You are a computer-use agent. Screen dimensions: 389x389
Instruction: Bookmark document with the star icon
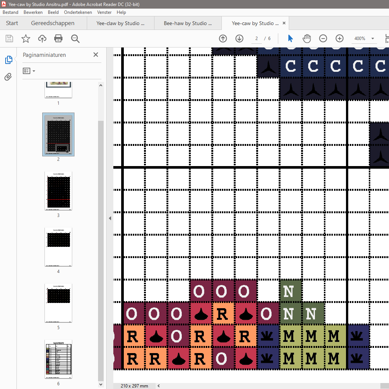pos(25,39)
